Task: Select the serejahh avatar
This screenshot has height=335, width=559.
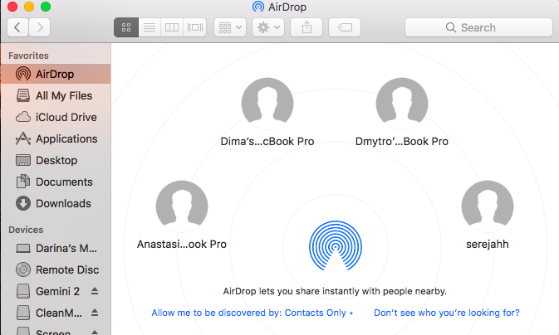Action: point(488,206)
